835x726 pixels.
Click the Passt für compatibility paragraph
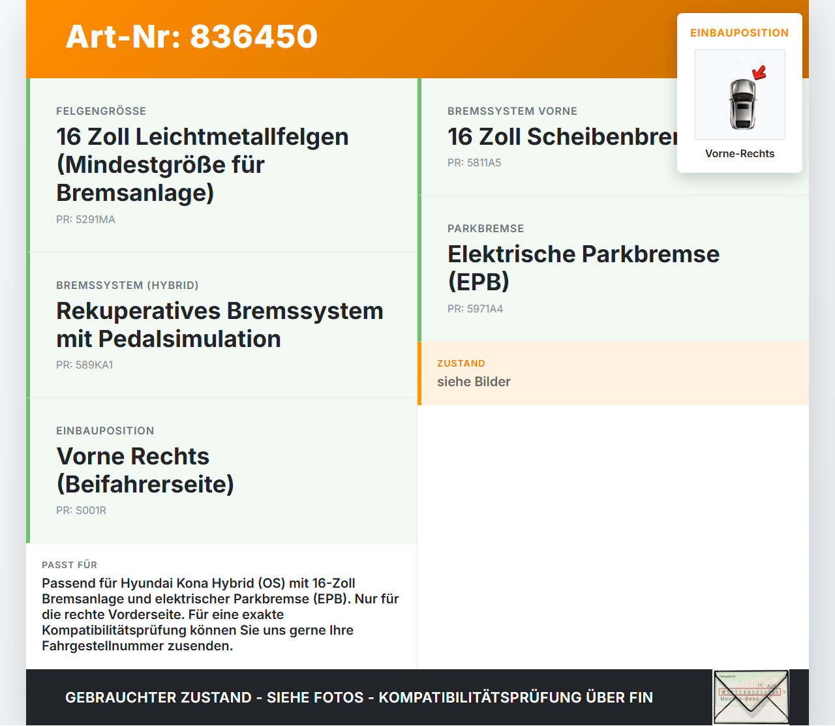[220, 614]
